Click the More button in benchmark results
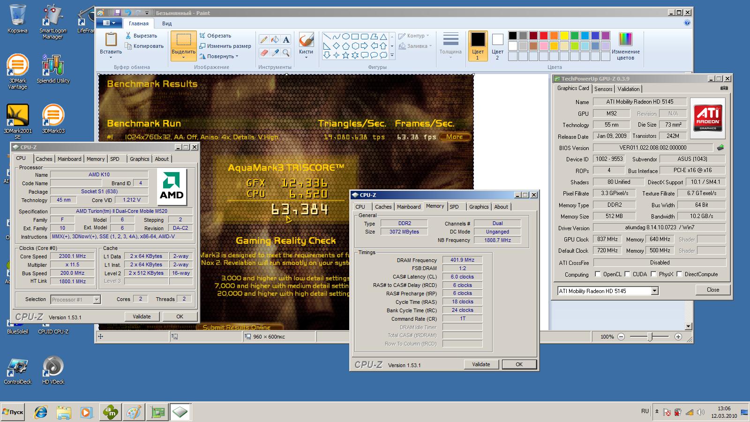 tap(454, 137)
